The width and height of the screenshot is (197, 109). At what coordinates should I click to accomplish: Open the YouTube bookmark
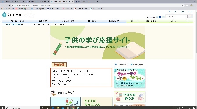19,9
